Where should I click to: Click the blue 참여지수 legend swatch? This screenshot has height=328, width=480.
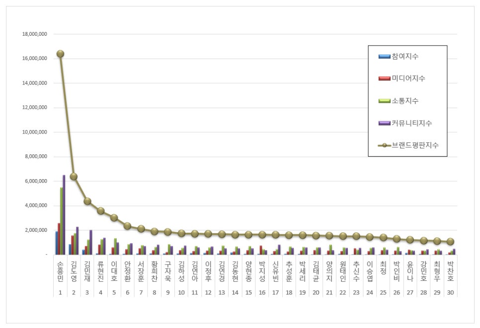tap(384, 57)
